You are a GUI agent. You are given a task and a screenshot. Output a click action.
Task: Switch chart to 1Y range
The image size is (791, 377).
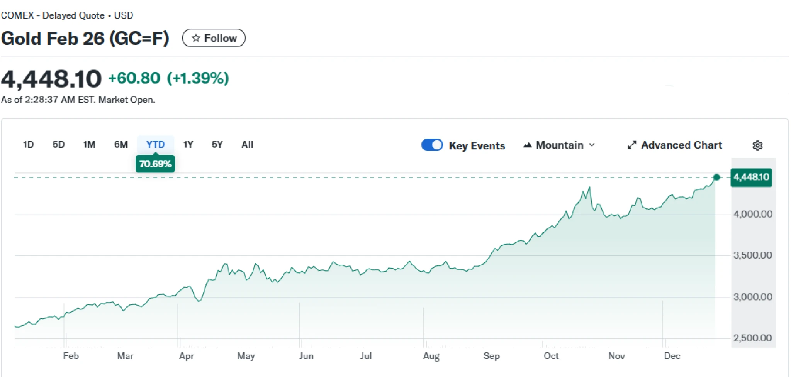tap(188, 145)
